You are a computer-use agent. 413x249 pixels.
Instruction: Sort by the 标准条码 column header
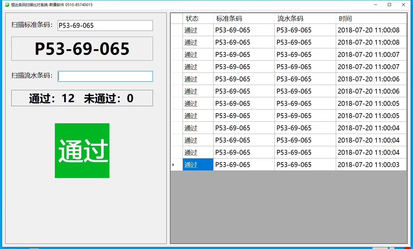point(244,18)
